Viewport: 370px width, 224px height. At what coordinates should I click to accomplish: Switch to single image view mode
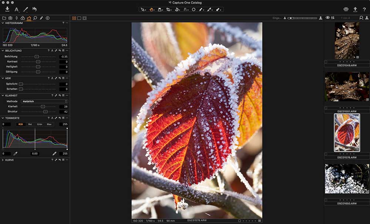tap(79, 18)
